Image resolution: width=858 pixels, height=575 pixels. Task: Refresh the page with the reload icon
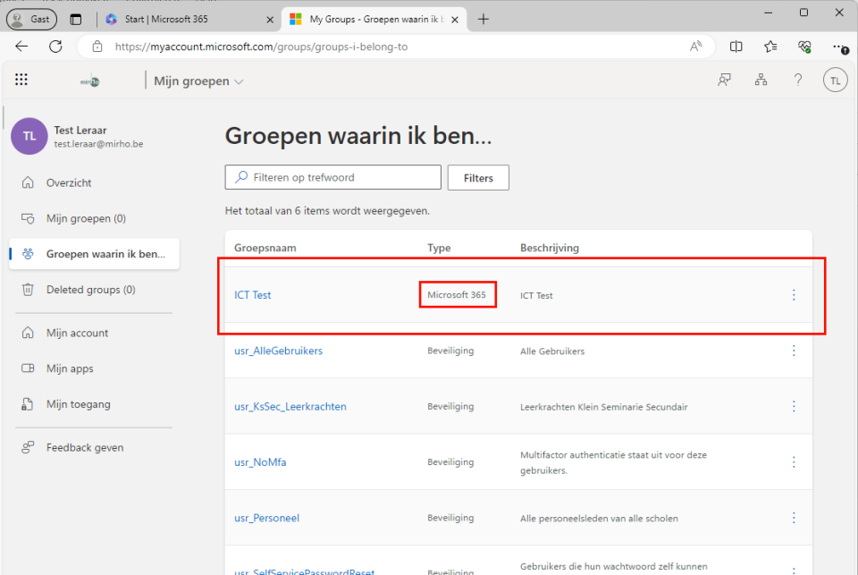55,47
